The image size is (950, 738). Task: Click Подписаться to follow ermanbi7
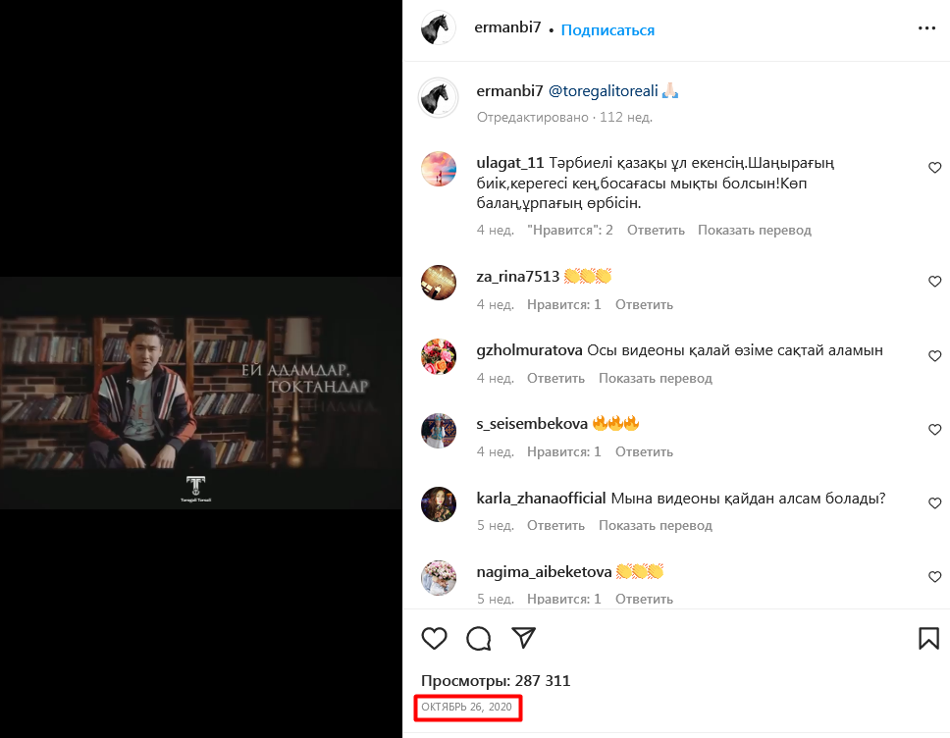(x=607, y=29)
